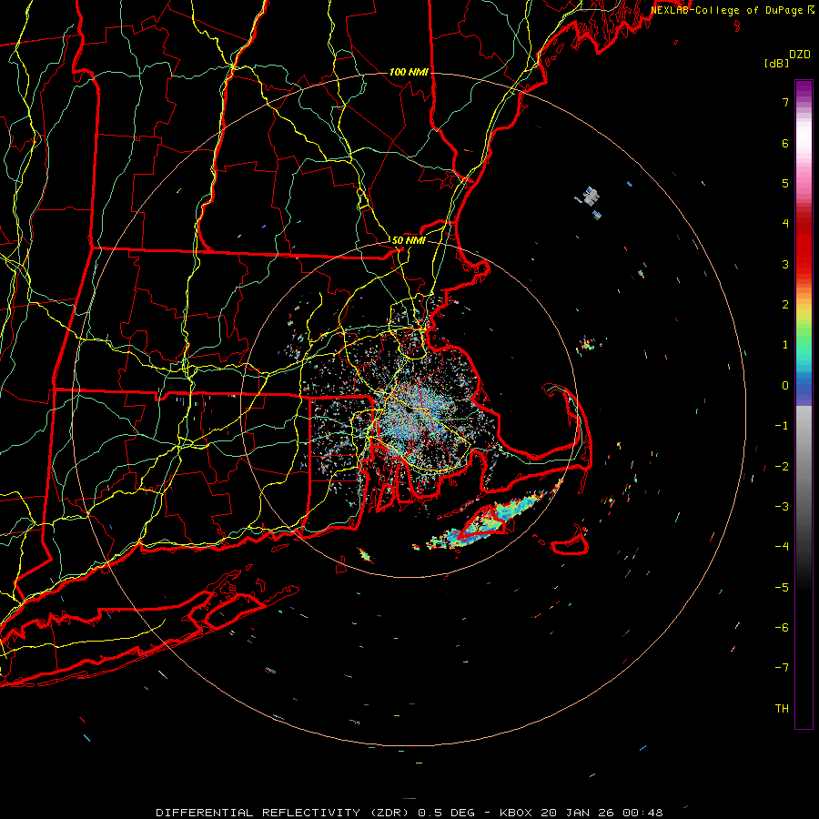Select the 2 value on the dB scale
This screenshot has height=819, width=819.
point(785,305)
